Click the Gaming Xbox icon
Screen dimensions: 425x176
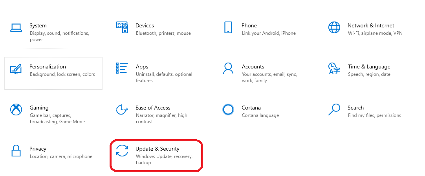(16, 110)
